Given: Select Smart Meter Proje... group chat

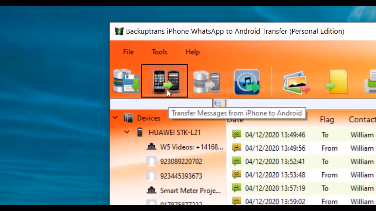Looking at the screenshot, I should coord(190,191).
